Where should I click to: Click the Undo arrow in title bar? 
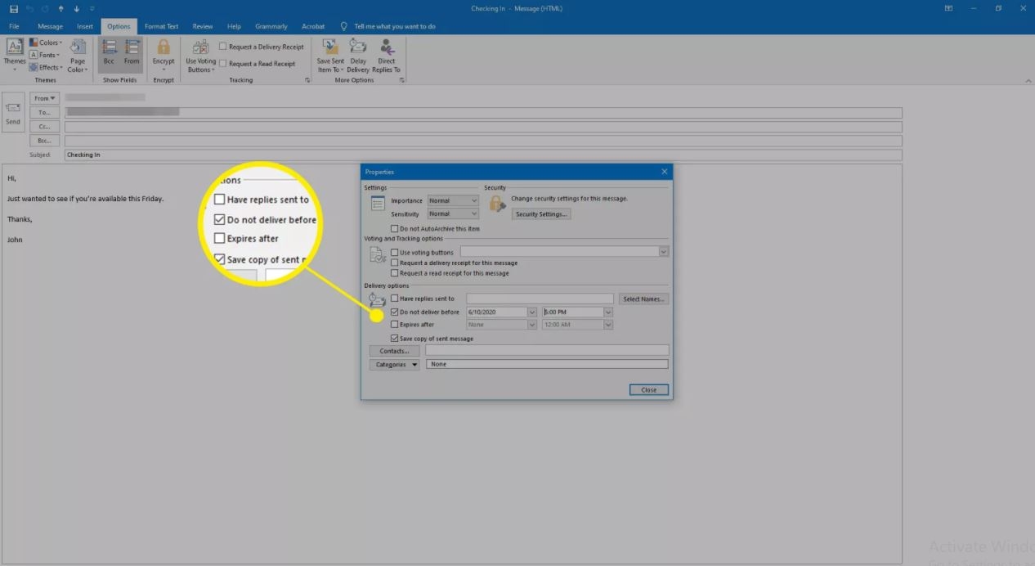30,9
